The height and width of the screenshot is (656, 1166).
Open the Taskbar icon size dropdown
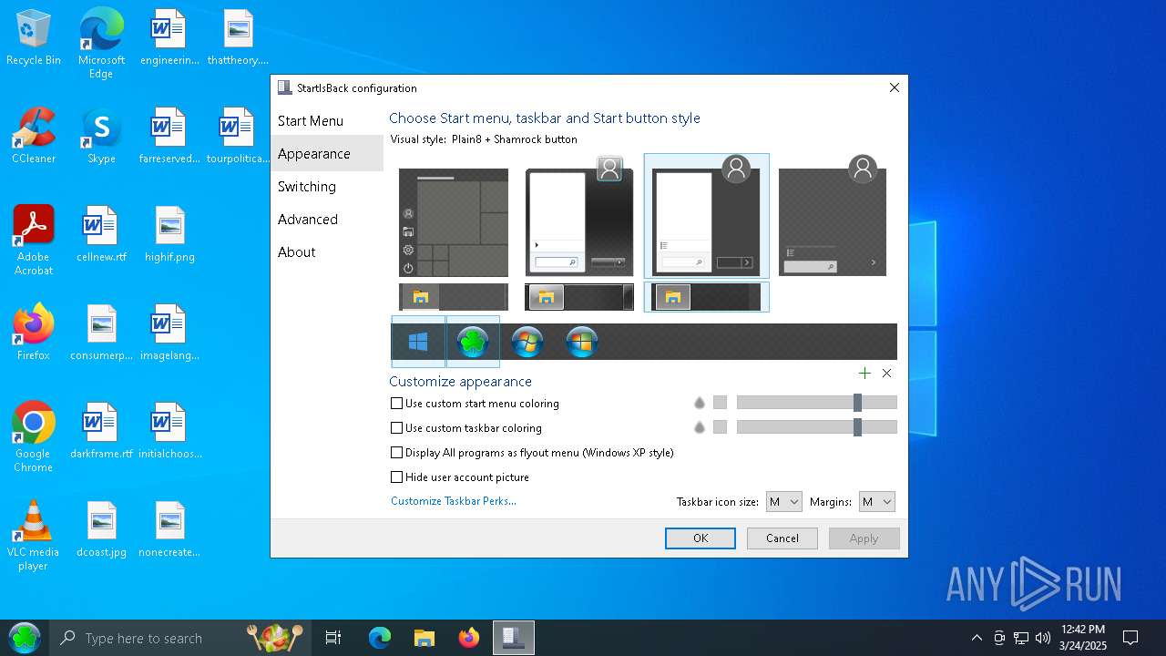click(x=783, y=502)
